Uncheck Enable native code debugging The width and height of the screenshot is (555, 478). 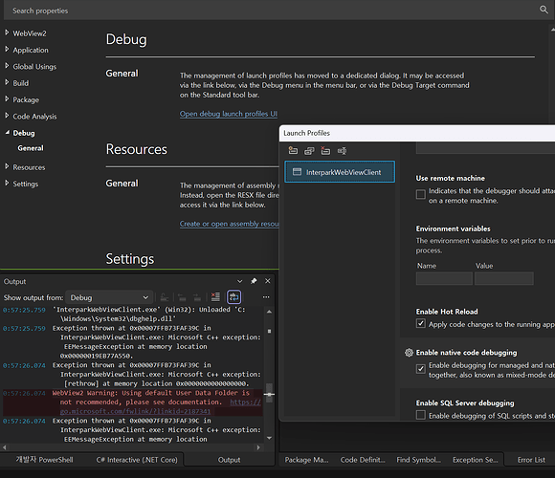tap(420, 369)
